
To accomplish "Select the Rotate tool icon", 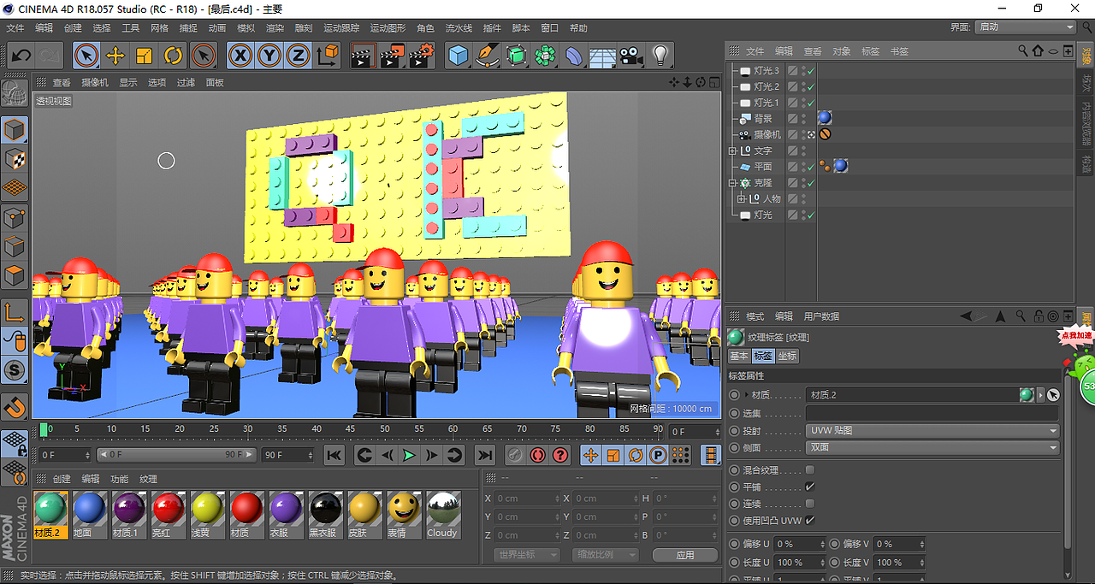I will [x=173, y=56].
